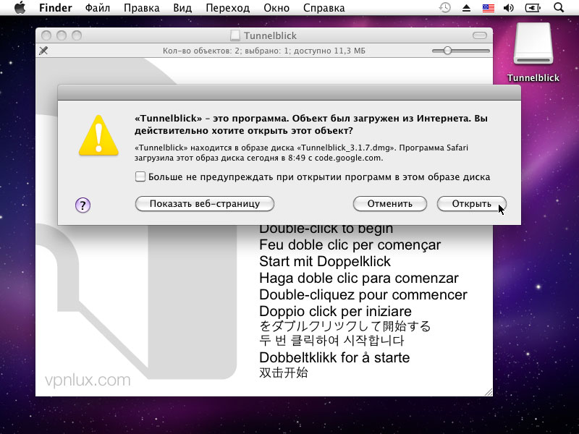The width and height of the screenshot is (579, 434).
Task: Open the Правка menu
Action: [141, 8]
